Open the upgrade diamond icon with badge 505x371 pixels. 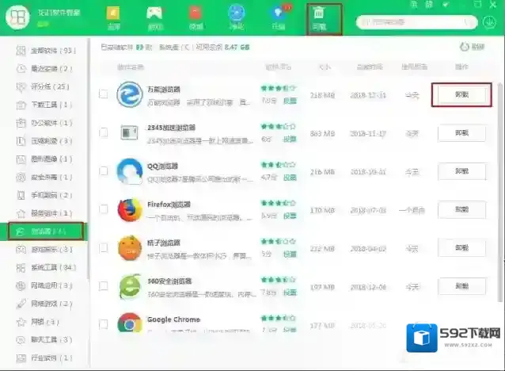(x=277, y=17)
